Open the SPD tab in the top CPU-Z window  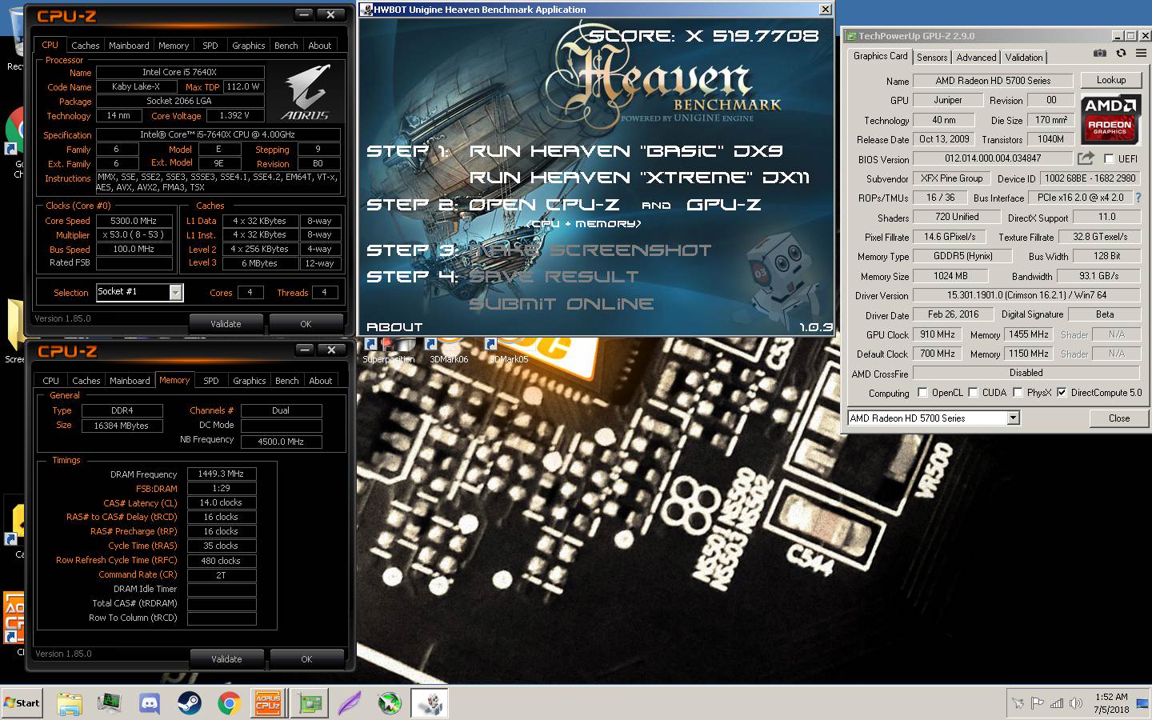pyautogui.click(x=210, y=46)
